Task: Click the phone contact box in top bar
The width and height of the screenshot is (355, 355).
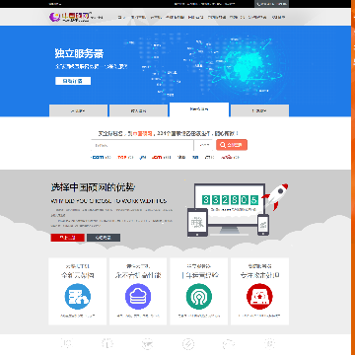Action: click(271, 4)
